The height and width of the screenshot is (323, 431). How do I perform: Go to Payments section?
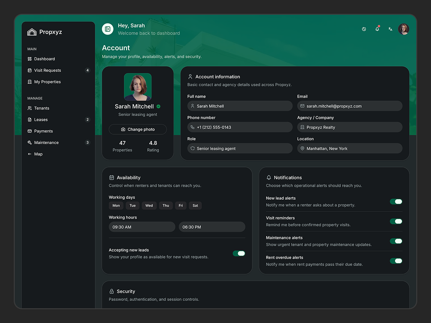coord(58,131)
